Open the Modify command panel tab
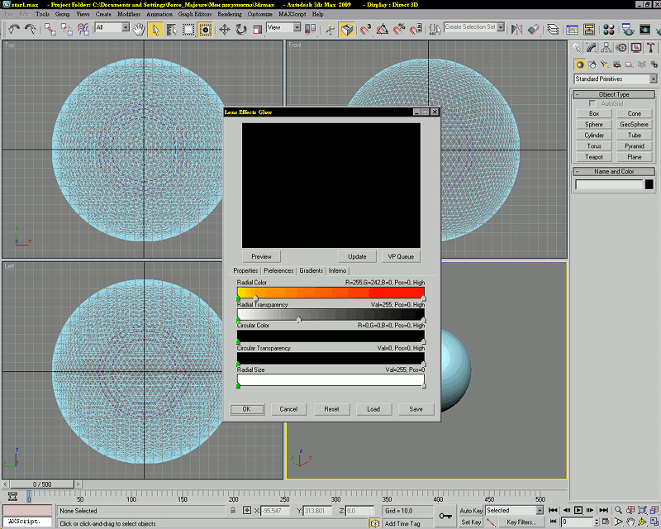 pos(592,48)
